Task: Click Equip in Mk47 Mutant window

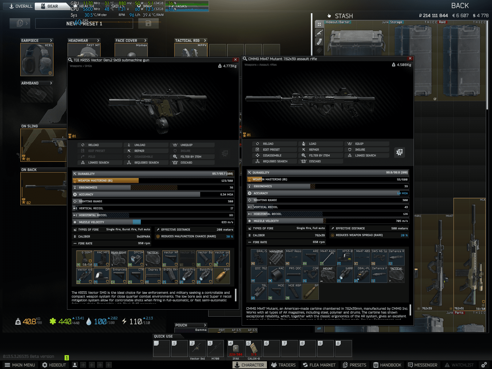Action: tap(367, 144)
